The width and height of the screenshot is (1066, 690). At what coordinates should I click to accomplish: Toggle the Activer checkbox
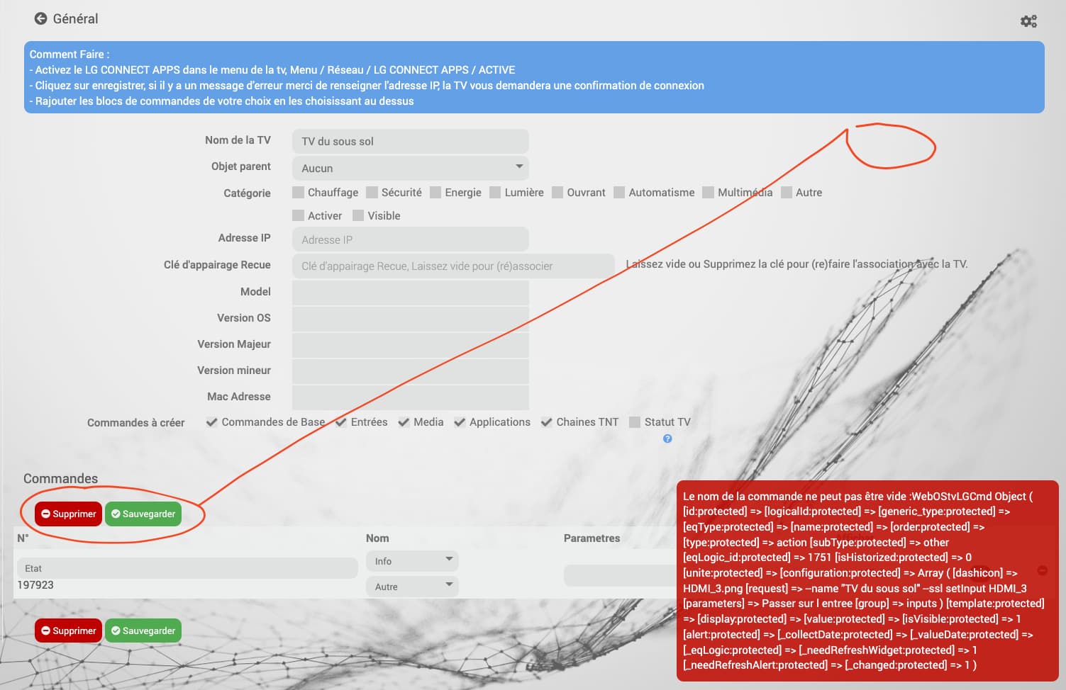(299, 215)
